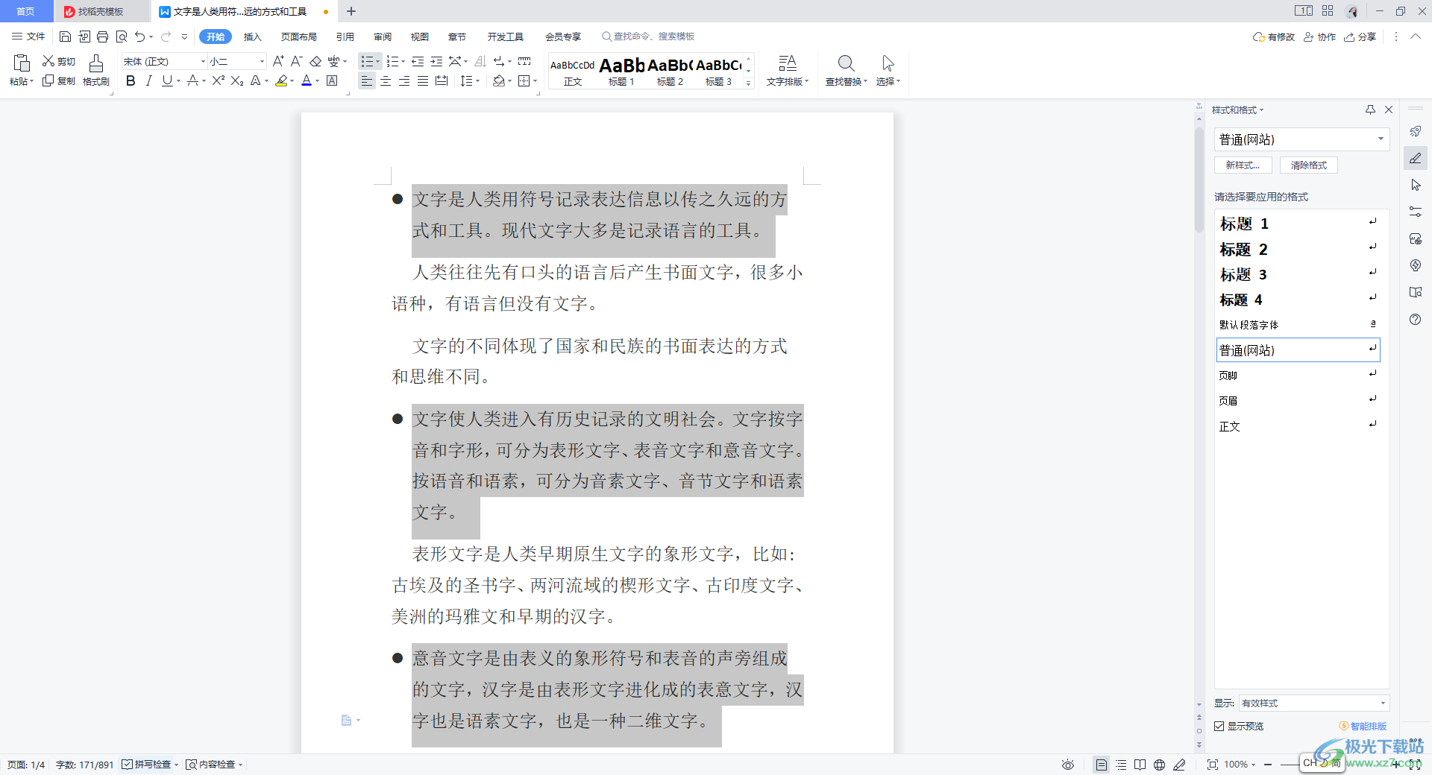
Task: Pin the Styles and Formatting pane
Action: 1370,110
